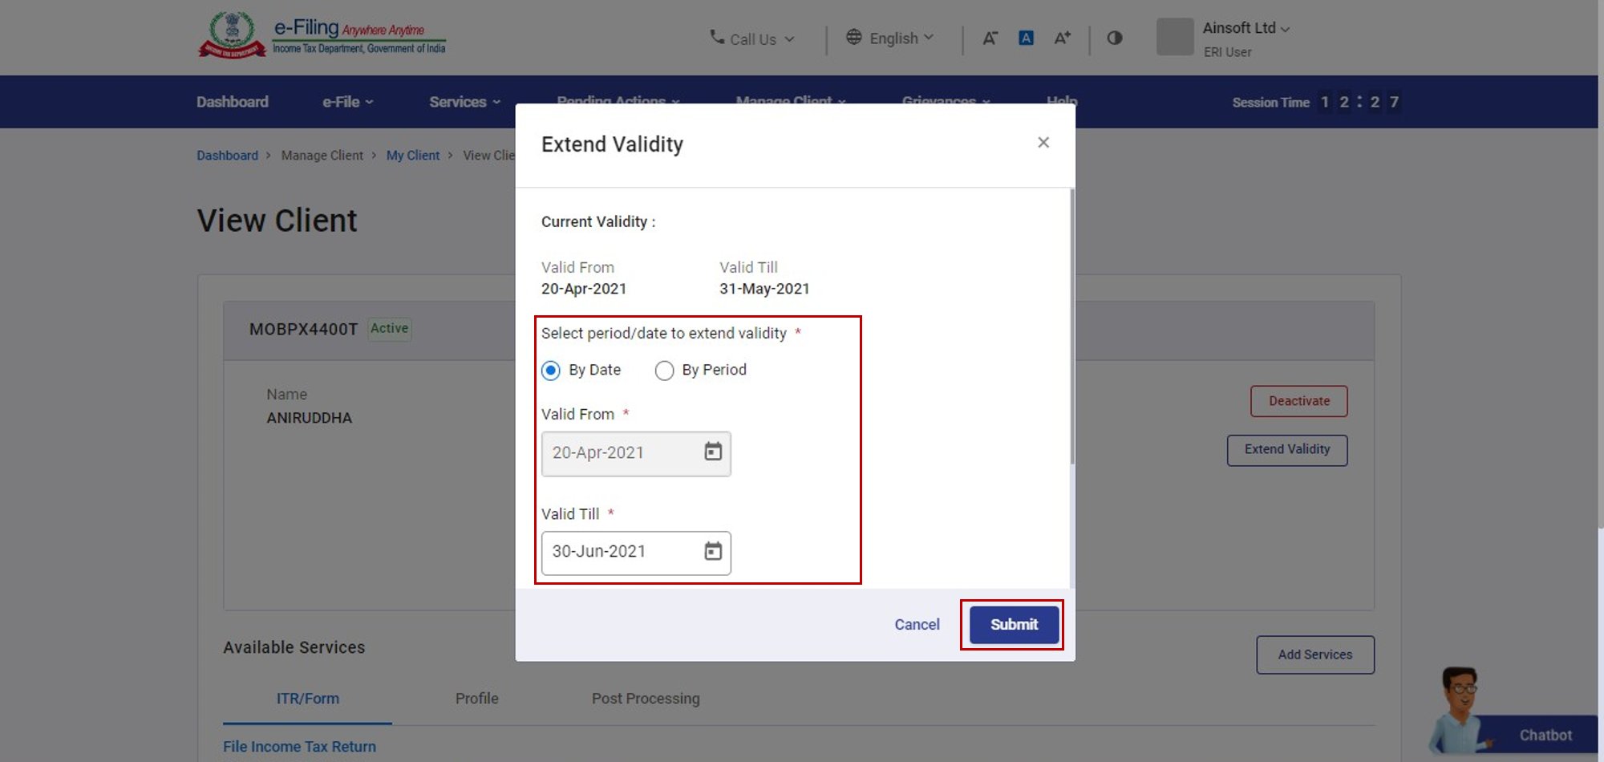Viewport: 1604px width, 762px height.
Task: Submit the validity extension
Action: (1013, 625)
